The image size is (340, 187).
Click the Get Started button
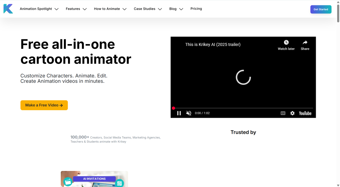coord(321,9)
